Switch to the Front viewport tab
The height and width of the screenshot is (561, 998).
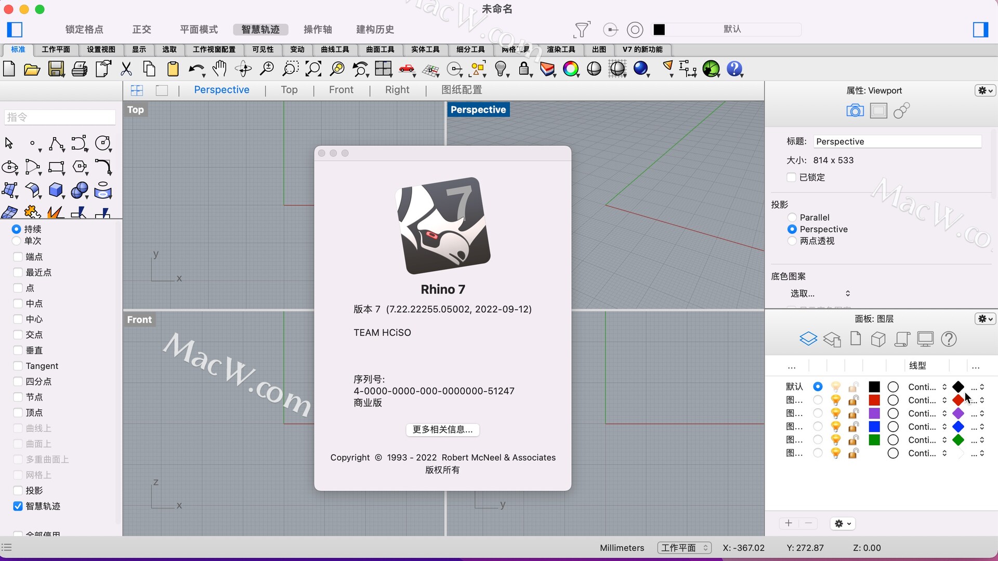click(x=341, y=89)
